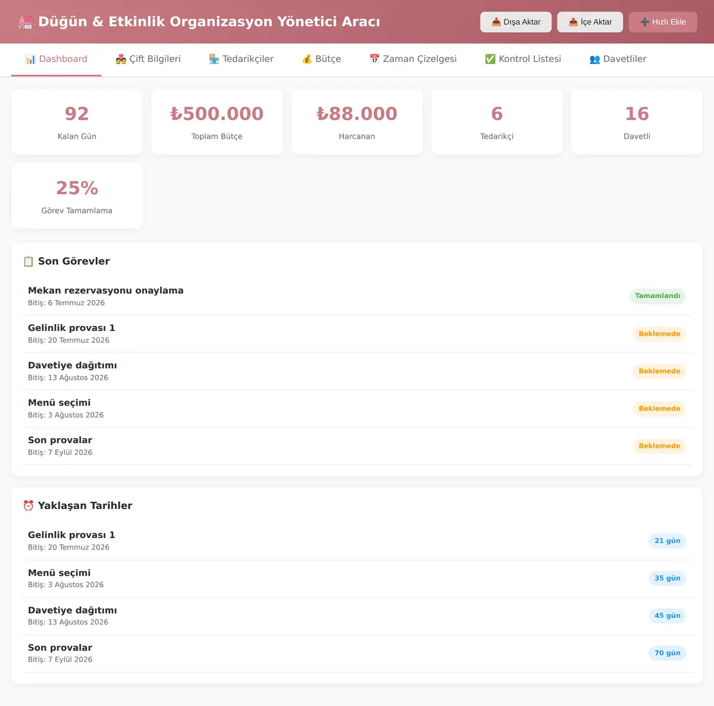Select Davetiye dağıtımı in Son Görevler
This screenshot has height=706, width=714.
click(x=357, y=371)
